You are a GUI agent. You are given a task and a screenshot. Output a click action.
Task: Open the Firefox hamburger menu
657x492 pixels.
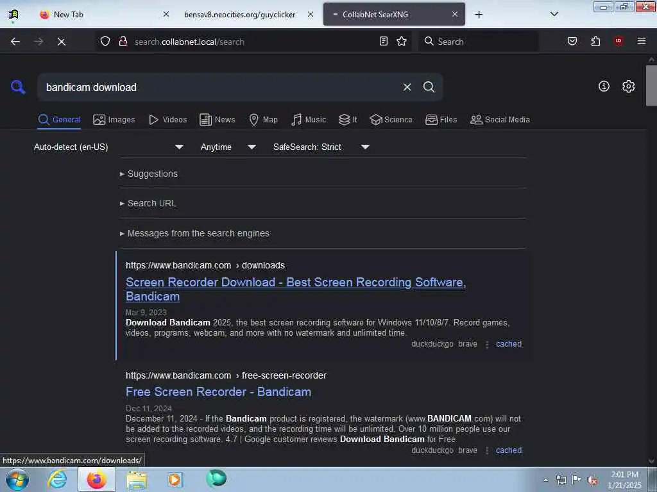[x=641, y=41]
